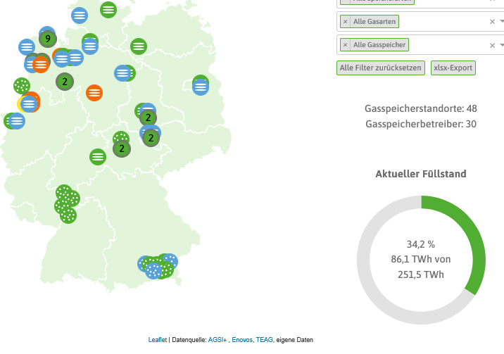The image size is (504, 354).
Task: Clear the Gasarten selection field
Action: 492,22
